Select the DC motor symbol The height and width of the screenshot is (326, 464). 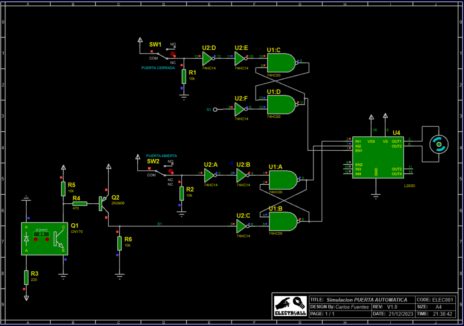coord(439,144)
